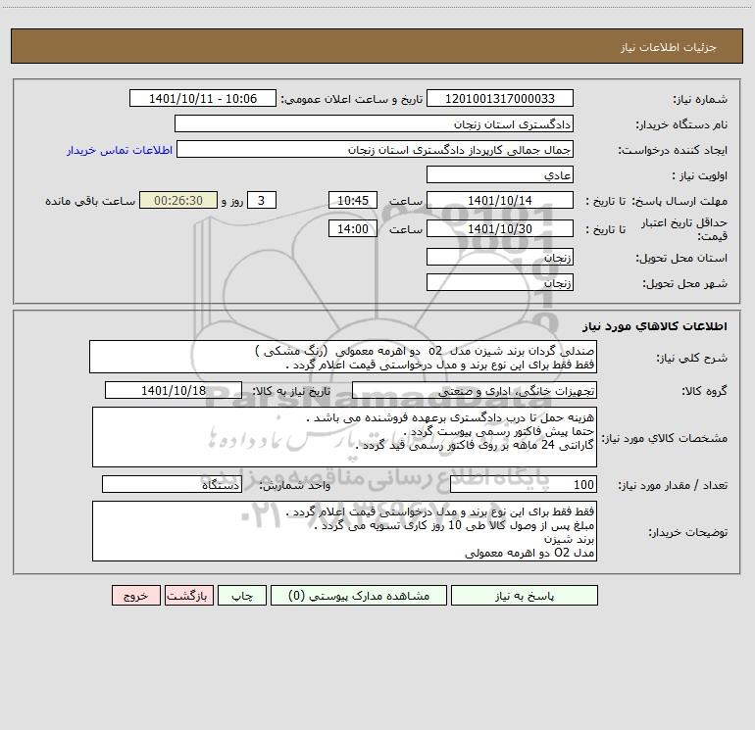
Task: Click the چاپ print button
Action: click(242, 596)
